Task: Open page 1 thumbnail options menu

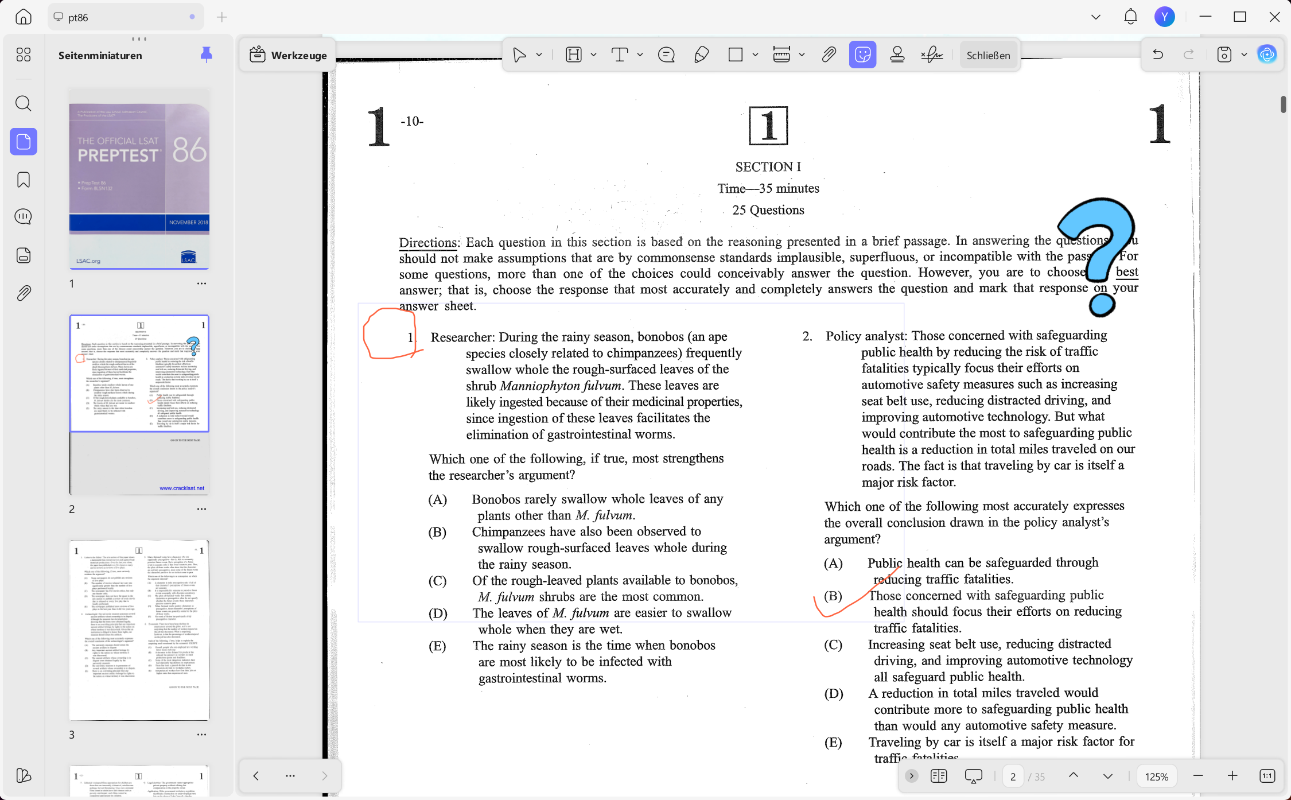Action: (x=201, y=284)
